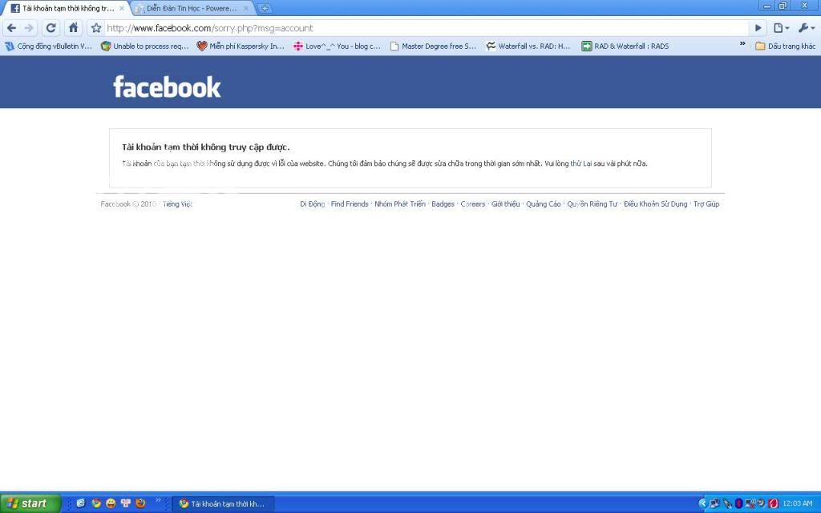Image resolution: width=821 pixels, height=513 pixels.
Task: Activate the 'Tài khoản tạm thời kh...' taskbar button
Action: pos(223,503)
